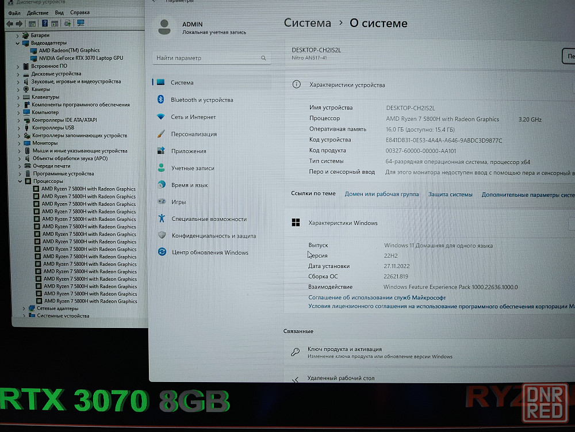Click the ADMIN account avatar
The height and width of the screenshot is (432, 575).
pyautogui.click(x=164, y=28)
